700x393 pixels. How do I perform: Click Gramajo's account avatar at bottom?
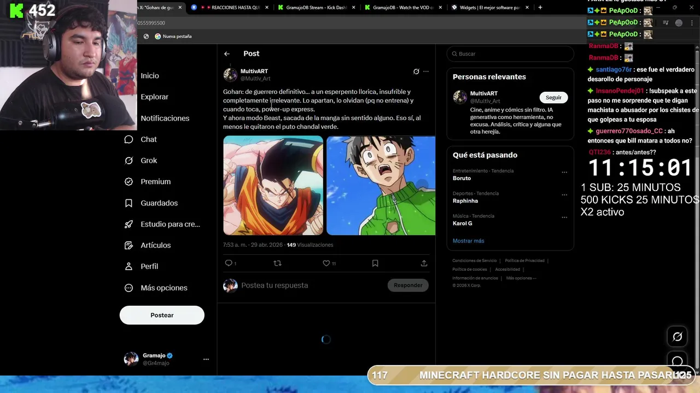131,359
